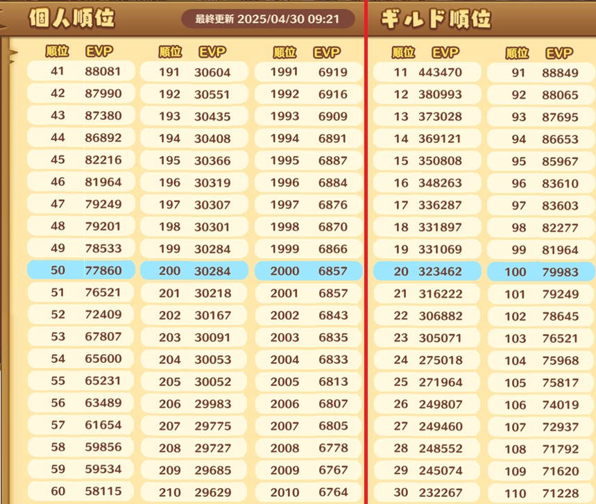Click guild rank 13 row 373028
This screenshot has width=596, height=504.
[x=427, y=117]
